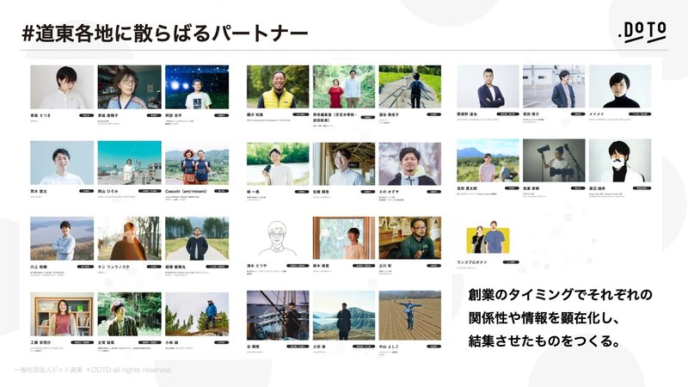This screenshot has width=688, height=387.
Task: Click the tag badge beside ワンズプロダクツ
Action: pyautogui.click(x=511, y=262)
